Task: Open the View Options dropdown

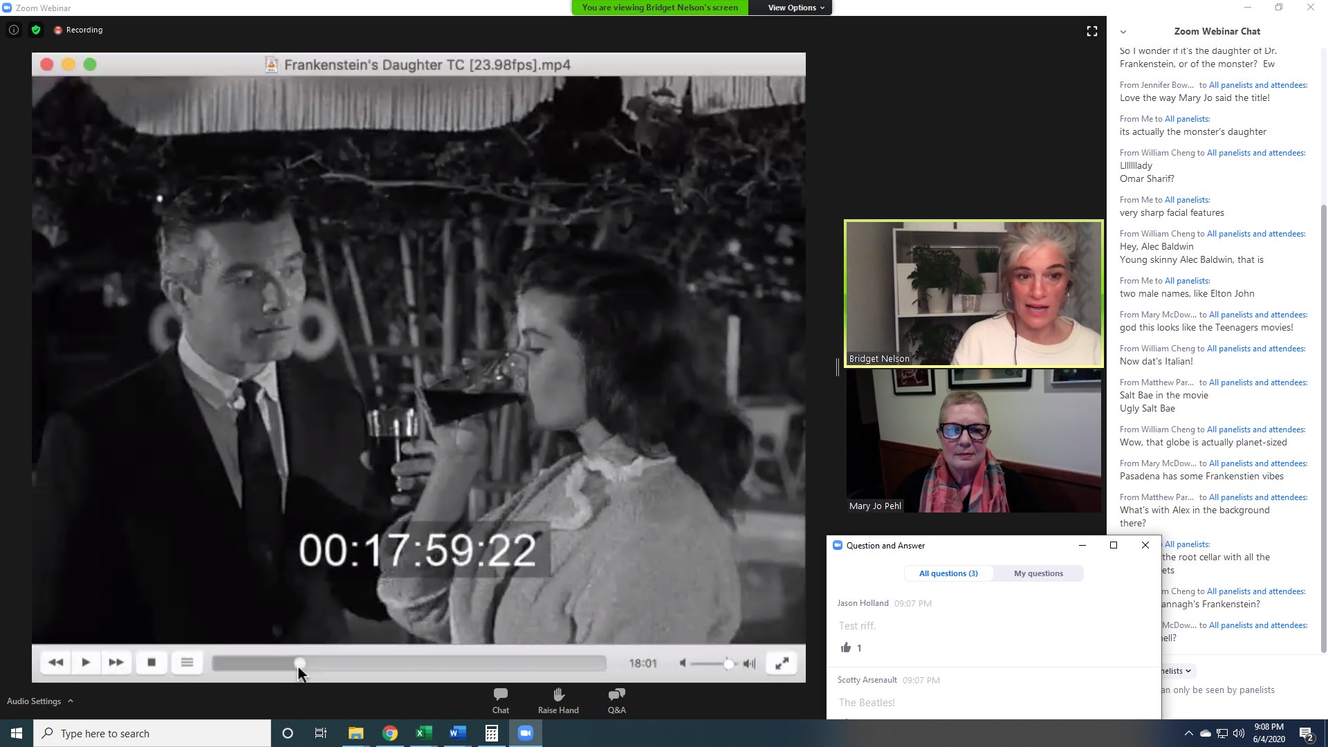Action: pos(795,8)
